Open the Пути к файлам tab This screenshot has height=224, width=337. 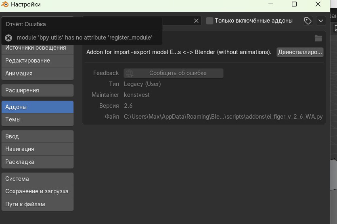[38, 204]
